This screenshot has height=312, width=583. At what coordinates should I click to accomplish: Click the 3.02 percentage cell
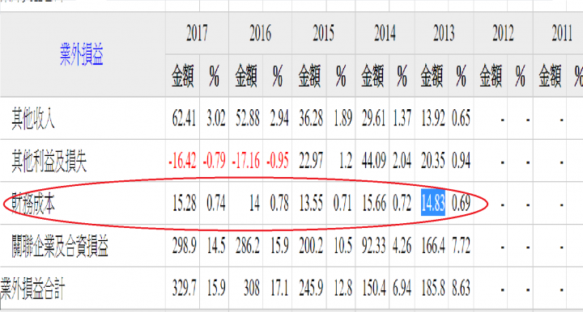point(216,119)
